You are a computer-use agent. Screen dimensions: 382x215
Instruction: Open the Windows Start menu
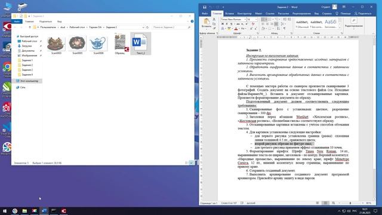point(5,211)
